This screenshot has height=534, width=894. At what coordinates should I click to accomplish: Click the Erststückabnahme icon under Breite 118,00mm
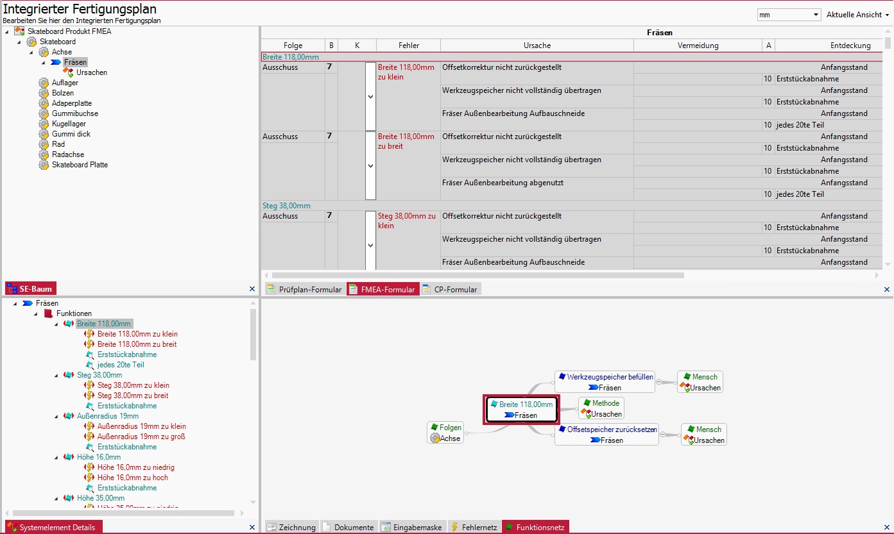click(90, 355)
